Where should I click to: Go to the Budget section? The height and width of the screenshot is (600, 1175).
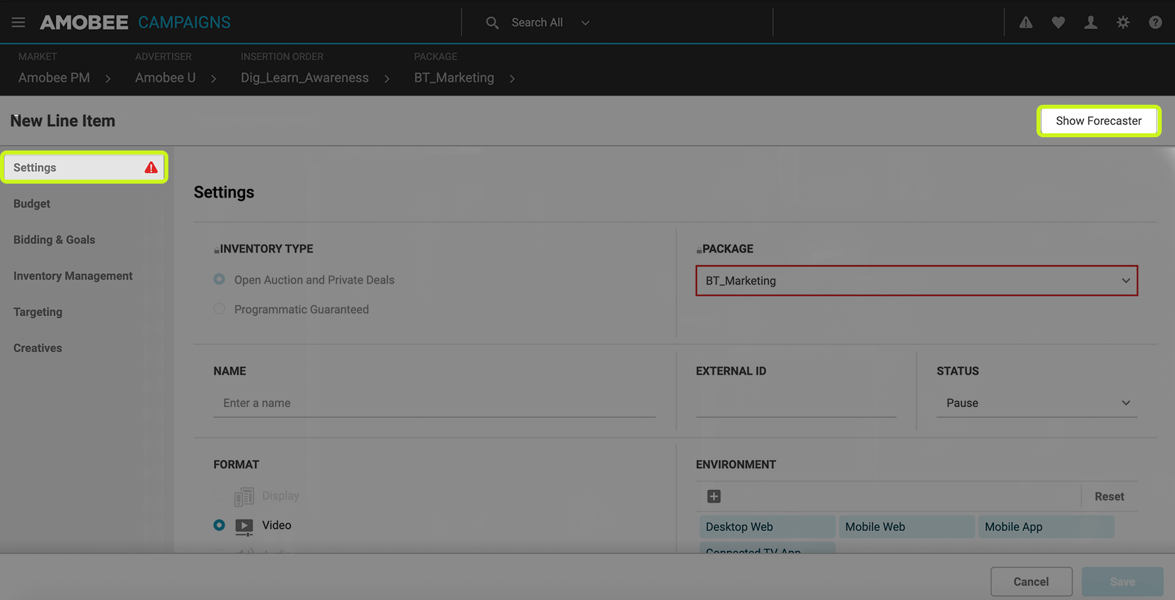32,204
